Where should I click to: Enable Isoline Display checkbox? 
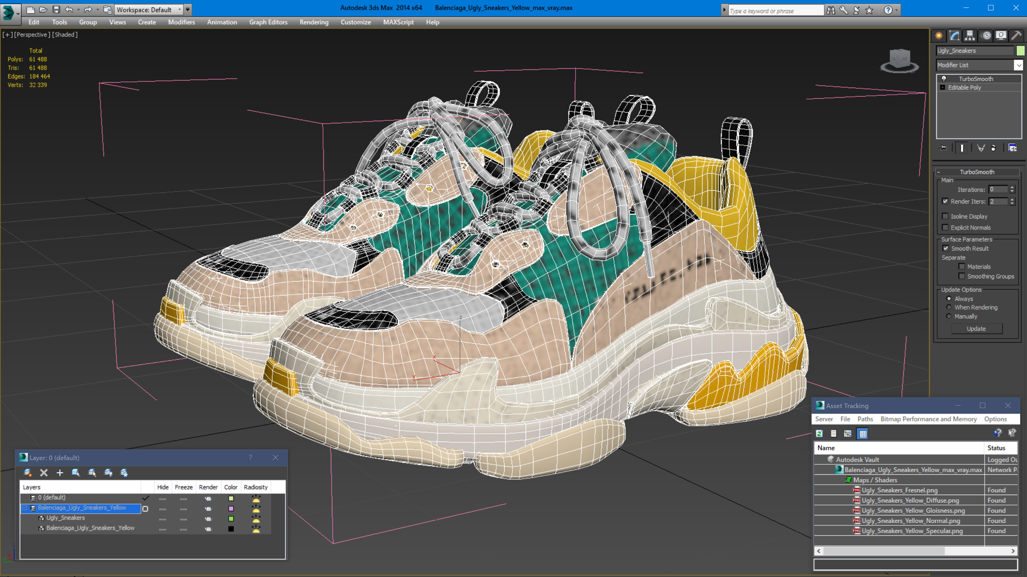[945, 216]
